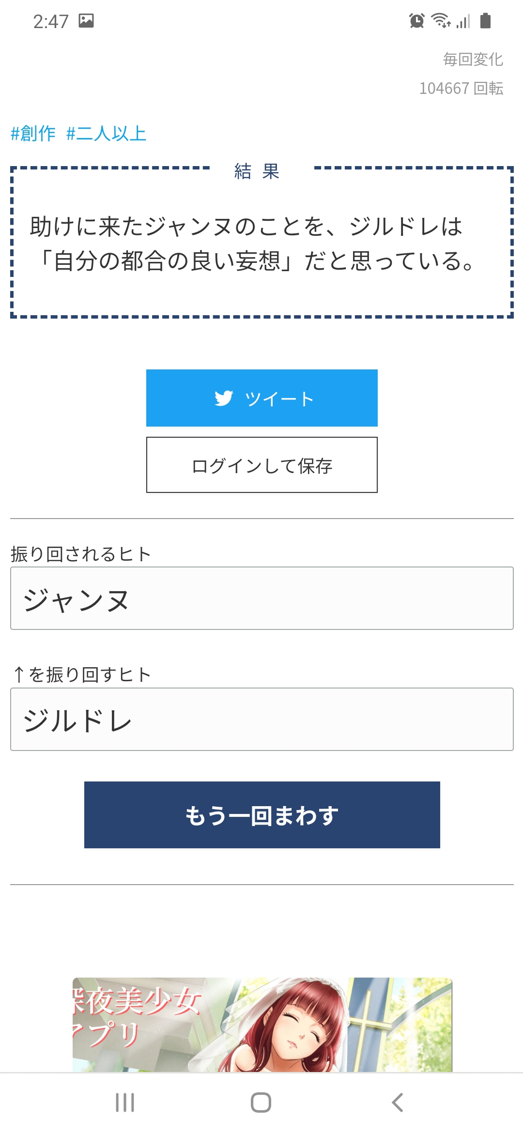The height and width of the screenshot is (1133, 523).
Task: Open the image notification icon in status bar
Action: tap(86, 21)
